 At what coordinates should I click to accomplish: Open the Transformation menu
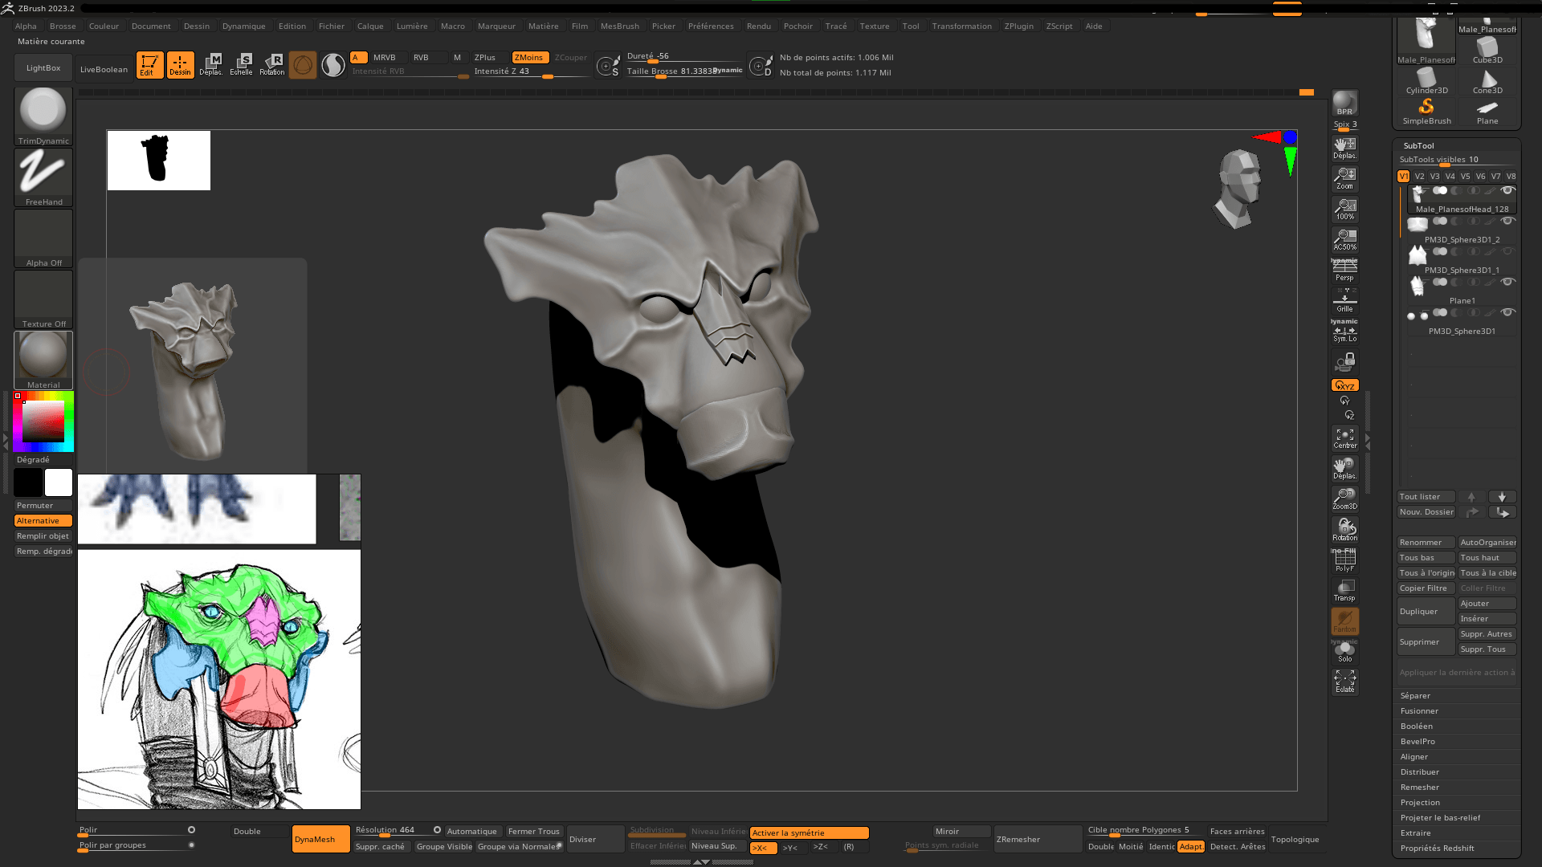pyautogui.click(x=961, y=26)
